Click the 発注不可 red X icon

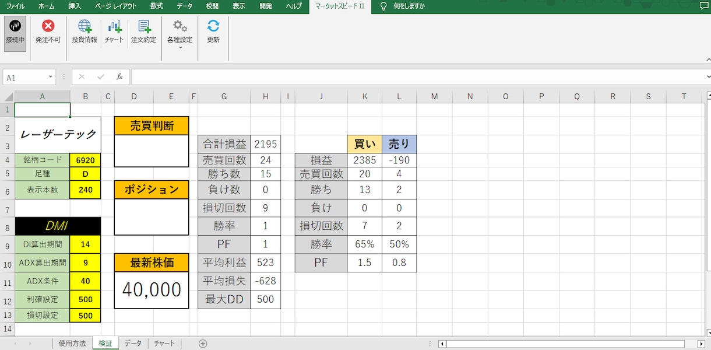pos(48,26)
